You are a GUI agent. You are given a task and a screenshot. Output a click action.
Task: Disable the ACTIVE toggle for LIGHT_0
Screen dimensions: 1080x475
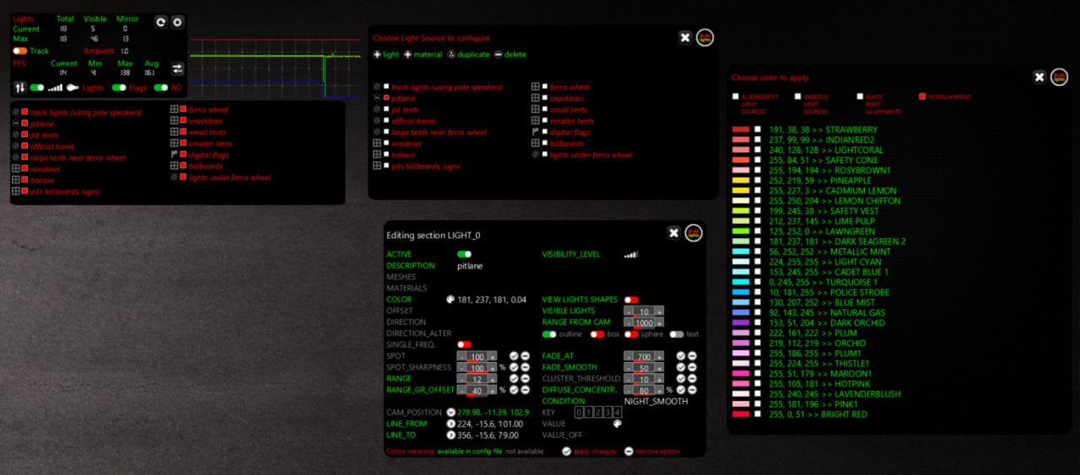pos(464,254)
